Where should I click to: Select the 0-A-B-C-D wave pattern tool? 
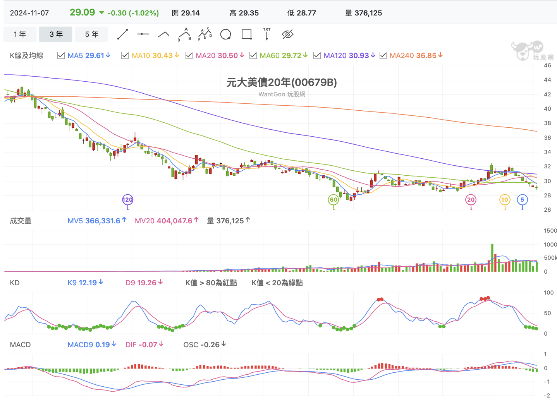pos(205,34)
